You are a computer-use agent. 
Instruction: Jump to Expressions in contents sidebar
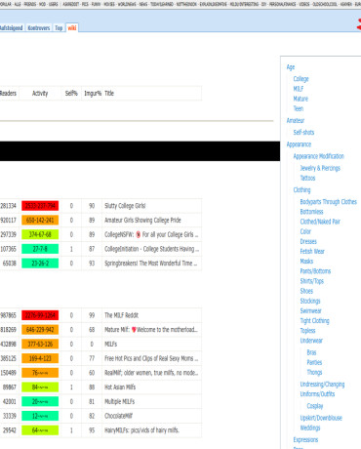coord(305,439)
